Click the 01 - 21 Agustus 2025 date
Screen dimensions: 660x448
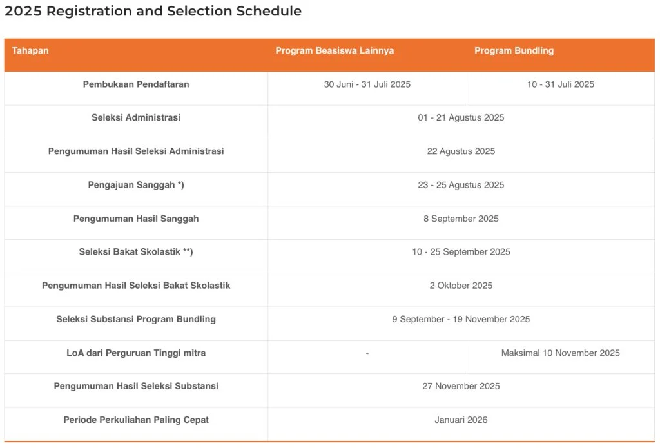pos(461,117)
